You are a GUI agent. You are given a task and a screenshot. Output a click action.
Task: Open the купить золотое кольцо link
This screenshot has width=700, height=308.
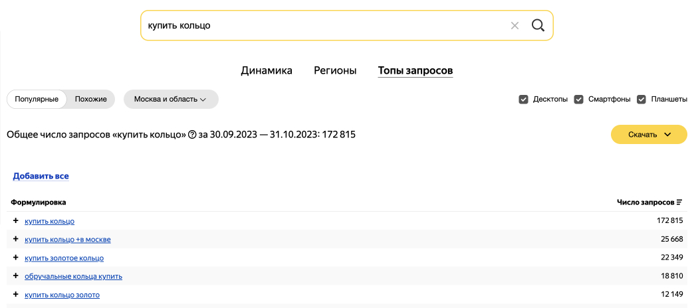click(64, 258)
